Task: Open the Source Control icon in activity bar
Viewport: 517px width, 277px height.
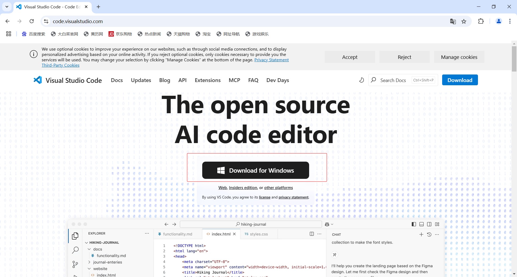Action: point(75,264)
